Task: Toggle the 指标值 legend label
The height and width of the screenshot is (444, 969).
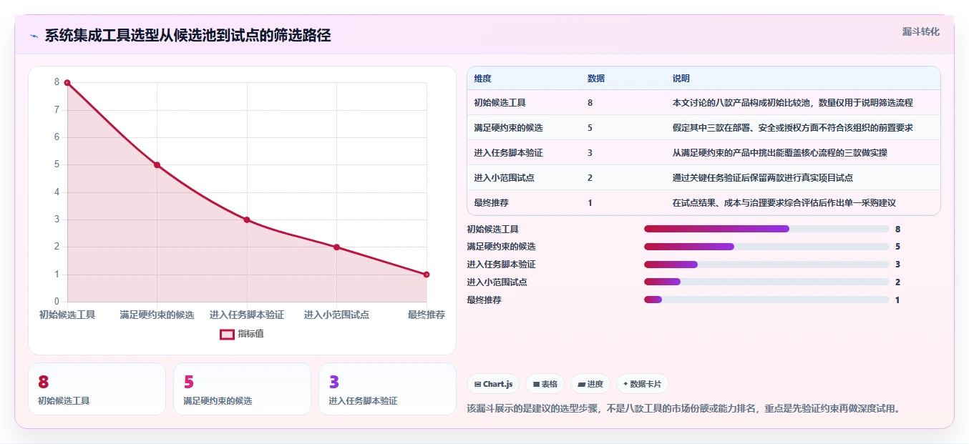Action: pos(250,334)
